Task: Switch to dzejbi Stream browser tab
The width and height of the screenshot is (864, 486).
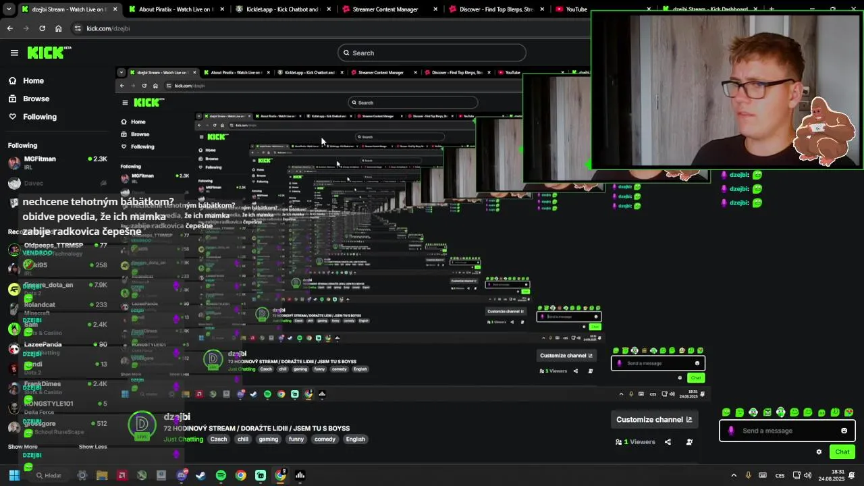Action: point(67,9)
